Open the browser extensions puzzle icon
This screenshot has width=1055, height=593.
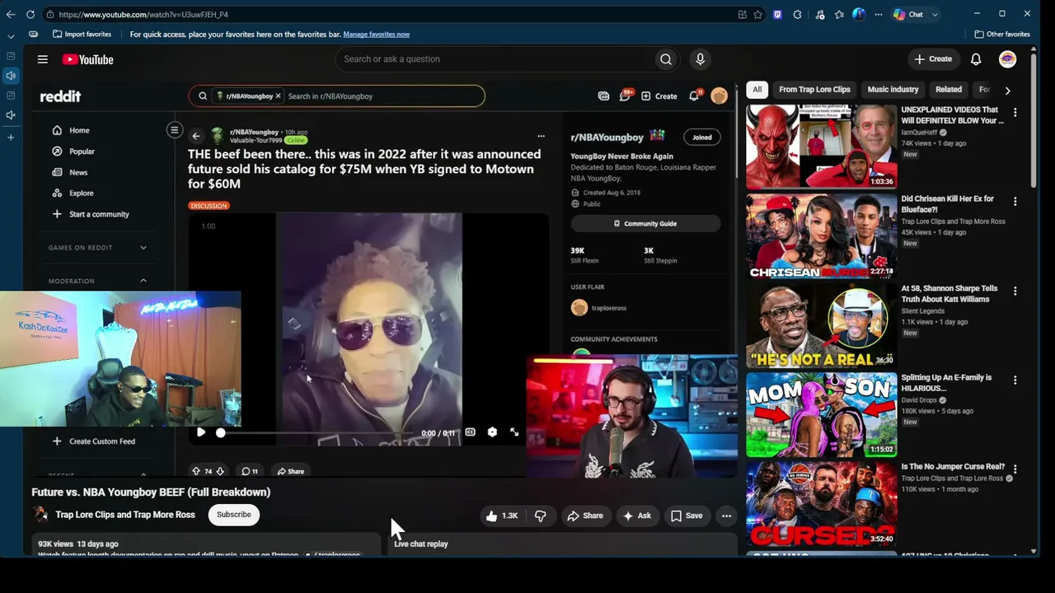(x=797, y=14)
